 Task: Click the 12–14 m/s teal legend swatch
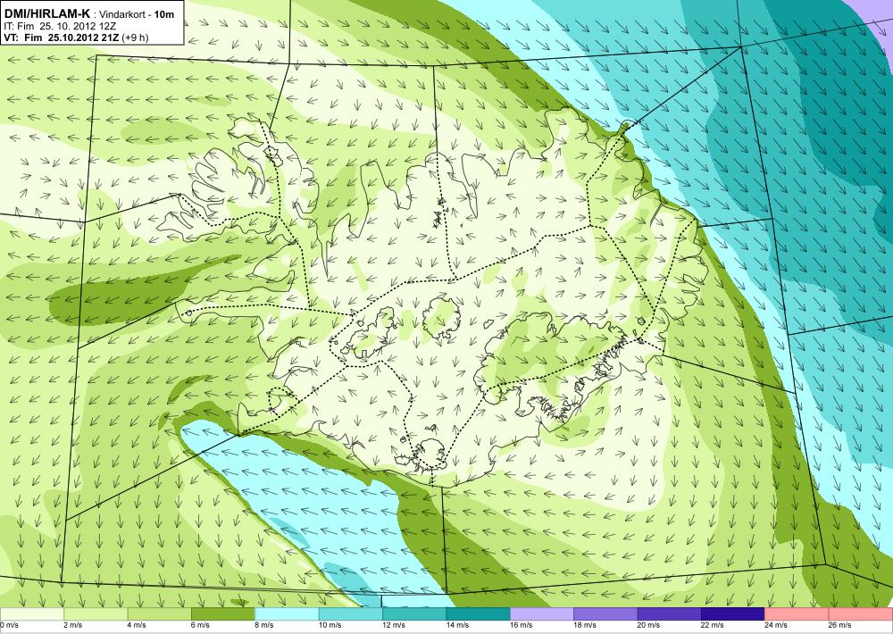click(x=414, y=614)
